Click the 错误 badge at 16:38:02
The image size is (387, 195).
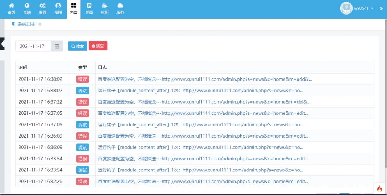(82, 79)
